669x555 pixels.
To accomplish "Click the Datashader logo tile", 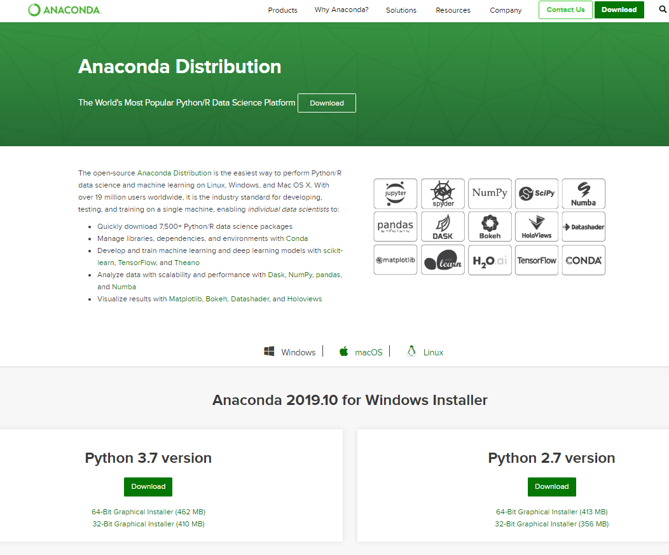I will click(x=584, y=226).
